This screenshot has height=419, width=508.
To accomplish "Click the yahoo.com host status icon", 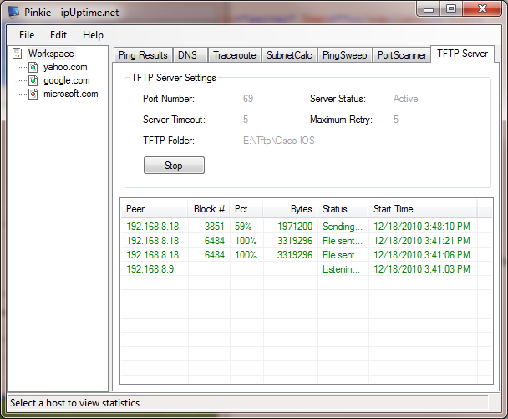I will click(x=33, y=67).
